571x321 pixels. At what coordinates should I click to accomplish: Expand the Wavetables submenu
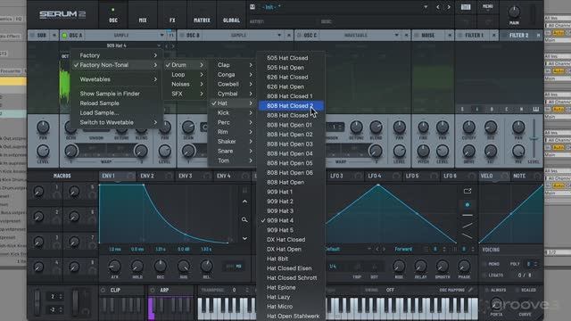pos(116,79)
